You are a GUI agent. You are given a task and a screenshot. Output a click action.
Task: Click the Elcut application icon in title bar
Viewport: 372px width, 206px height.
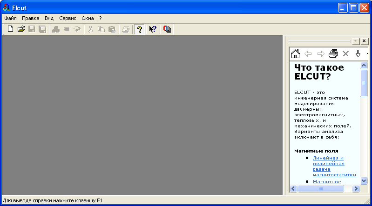pos(6,8)
